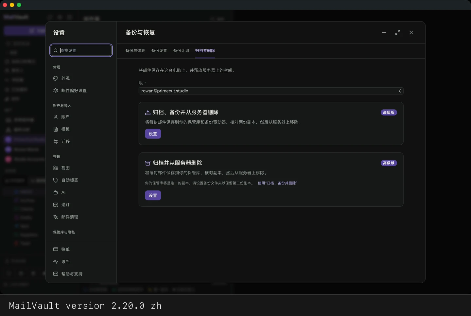Click 设置 under 归档、备份并从服务器删除
Screen dimensions: 471x316
click(x=153, y=134)
